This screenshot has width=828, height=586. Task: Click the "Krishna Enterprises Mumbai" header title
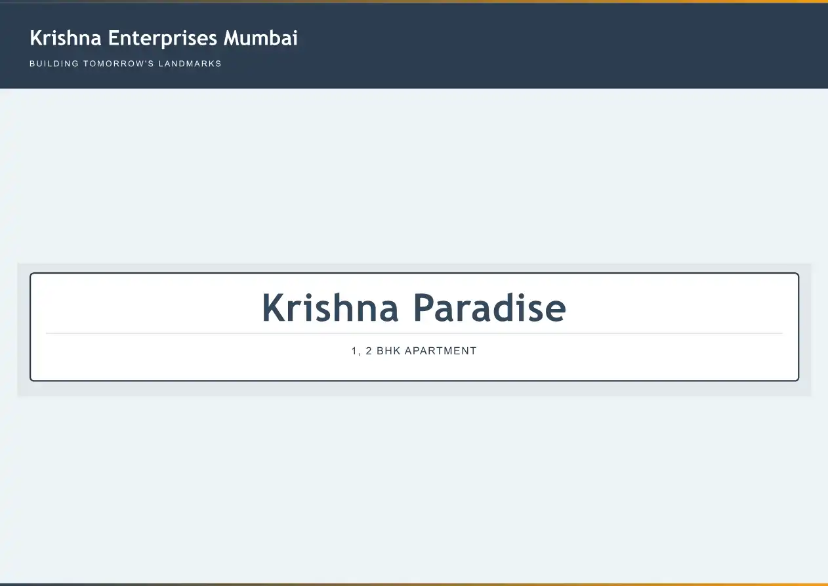tap(163, 38)
